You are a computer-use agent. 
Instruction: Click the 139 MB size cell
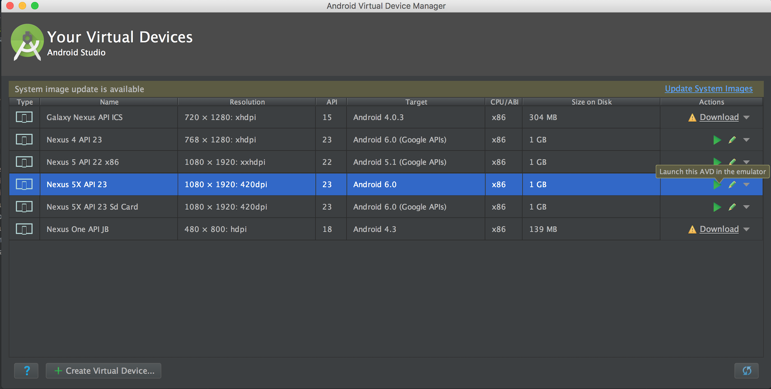click(x=592, y=229)
